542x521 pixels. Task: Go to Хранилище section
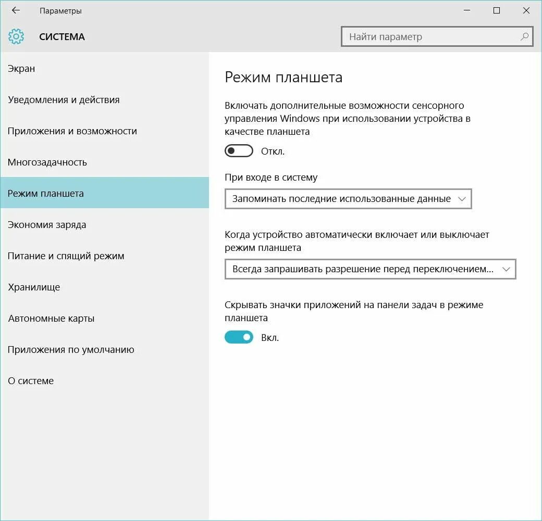(x=104, y=287)
